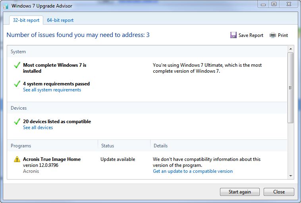Open See all system requirements link

tap(52, 90)
